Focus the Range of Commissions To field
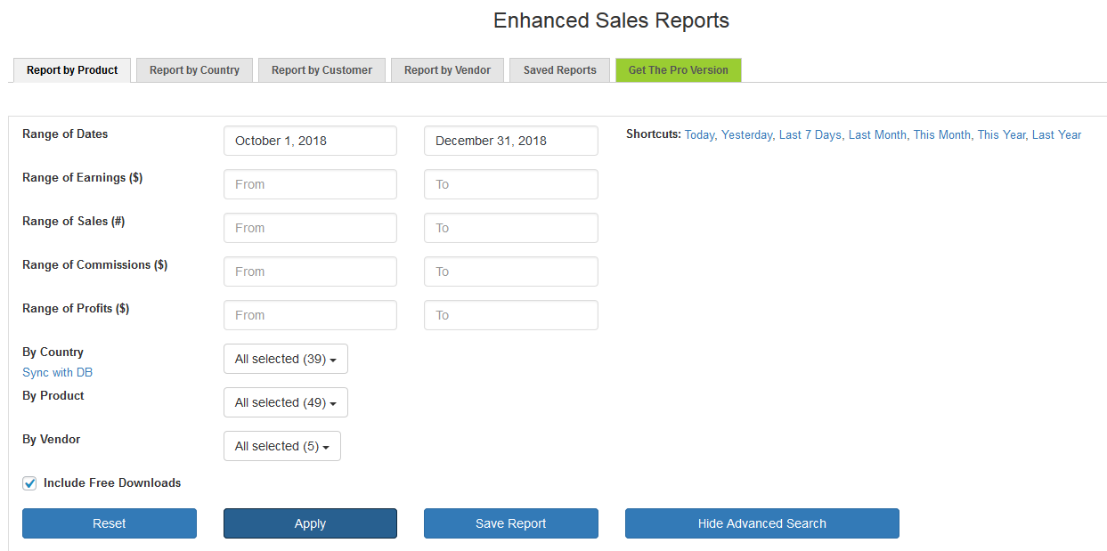This screenshot has width=1107, height=551. pyautogui.click(x=511, y=271)
